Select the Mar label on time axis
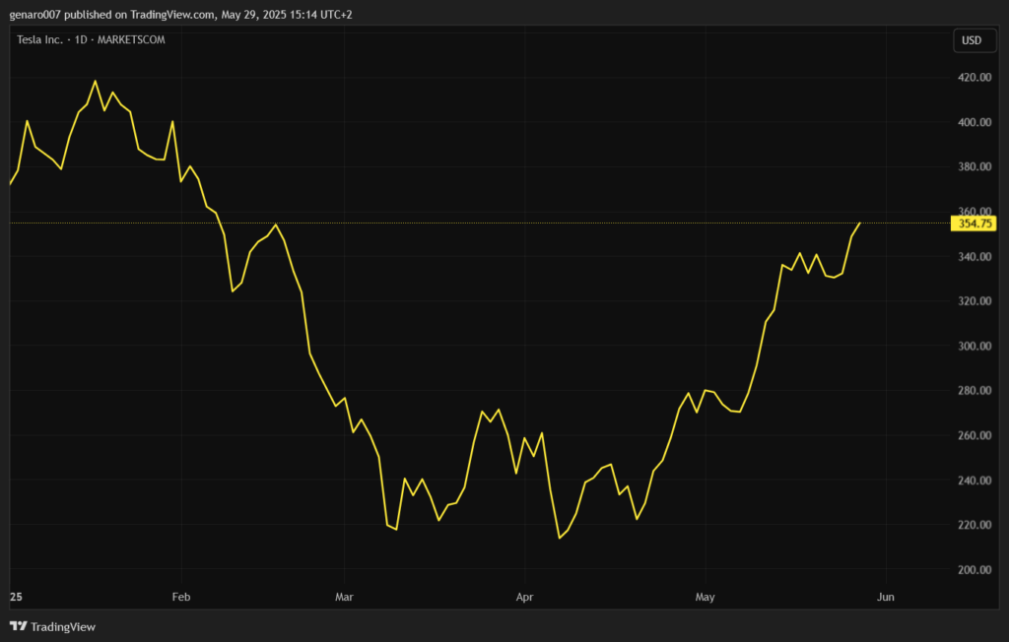Screen dimensions: 1009x642 click(343, 597)
